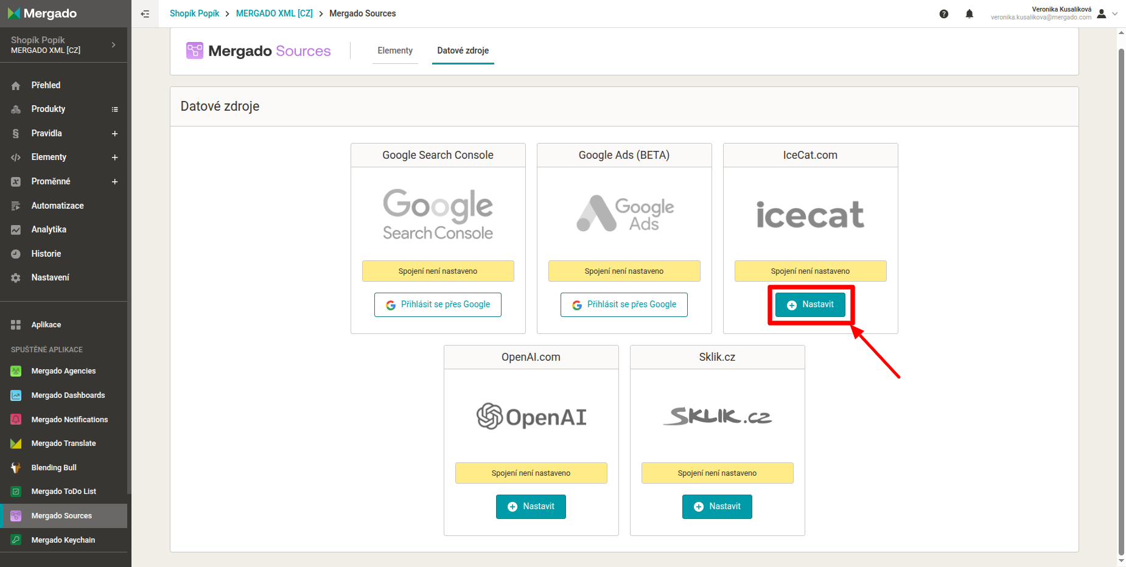Viewport: 1126px width, 567px height.
Task: Click the OpenAI logo
Action: pos(531,417)
